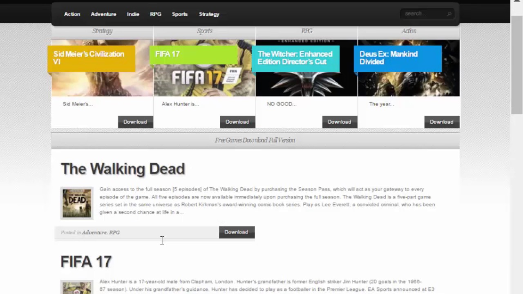523x294 pixels.
Task: Click the 'NO GOOD...' excerpt text
Action: click(x=282, y=104)
